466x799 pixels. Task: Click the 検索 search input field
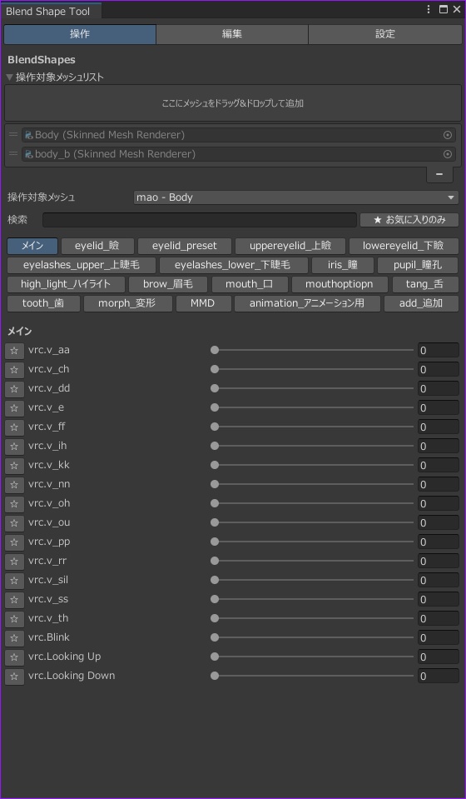pos(200,220)
